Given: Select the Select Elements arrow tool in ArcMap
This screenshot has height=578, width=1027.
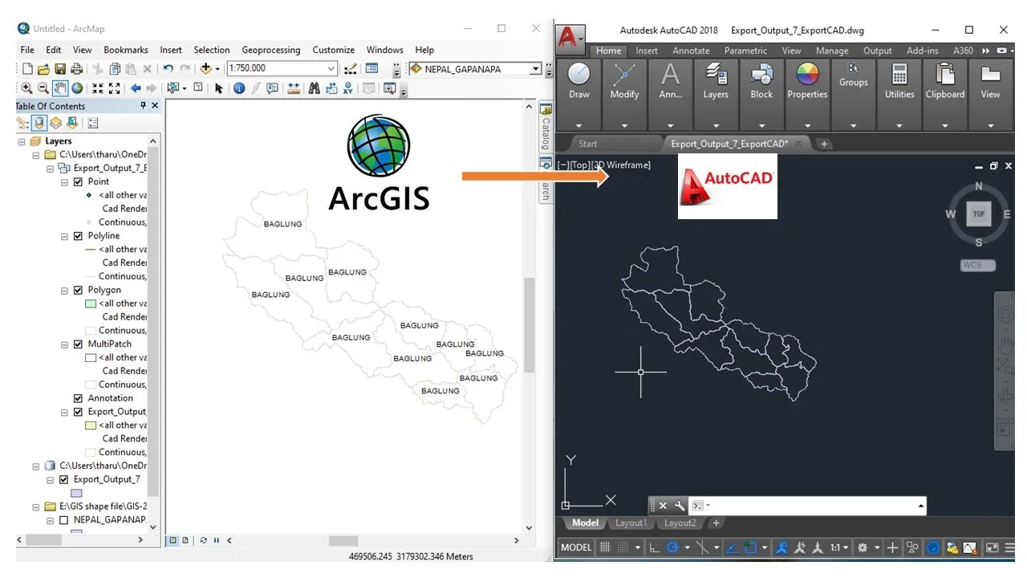Looking at the screenshot, I should [x=218, y=88].
